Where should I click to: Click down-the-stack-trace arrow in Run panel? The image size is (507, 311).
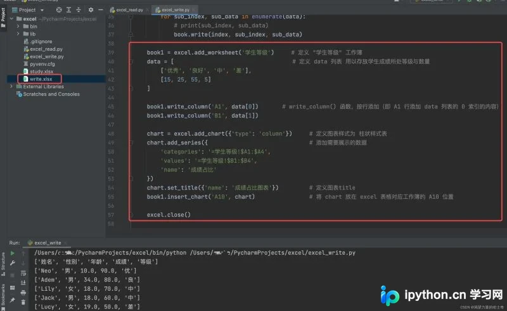[x=23, y=263]
